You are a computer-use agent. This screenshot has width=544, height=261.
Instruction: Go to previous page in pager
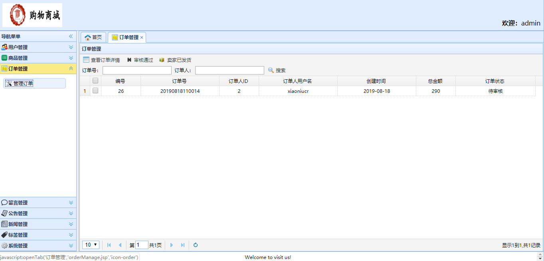click(120, 245)
